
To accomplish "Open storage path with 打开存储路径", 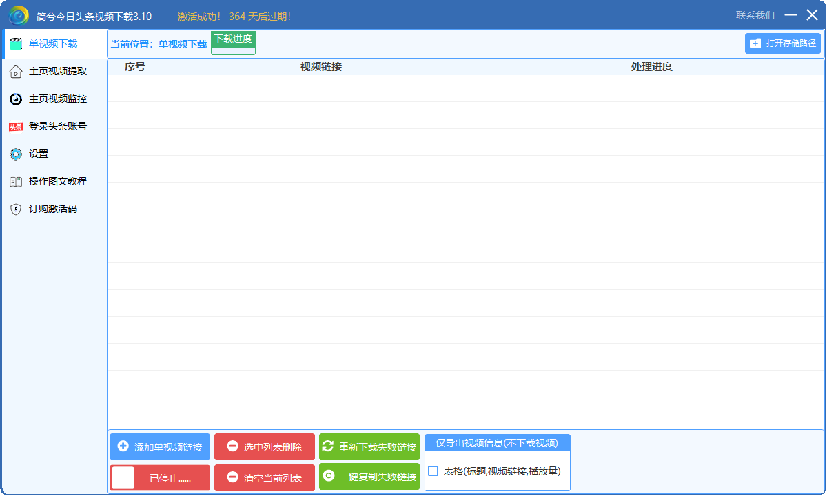I will point(783,43).
